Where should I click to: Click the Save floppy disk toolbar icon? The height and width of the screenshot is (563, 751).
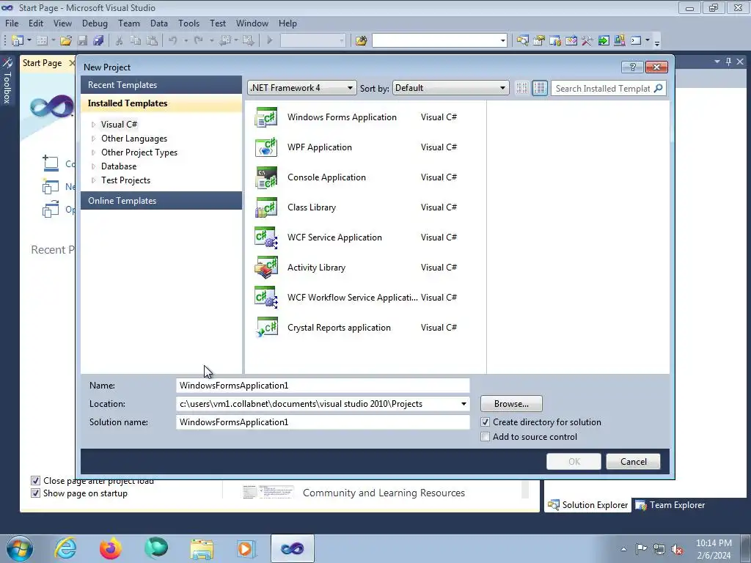82,41
